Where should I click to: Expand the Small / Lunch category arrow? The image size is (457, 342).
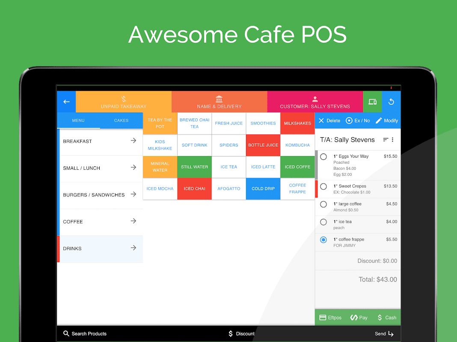coord(134,167)
